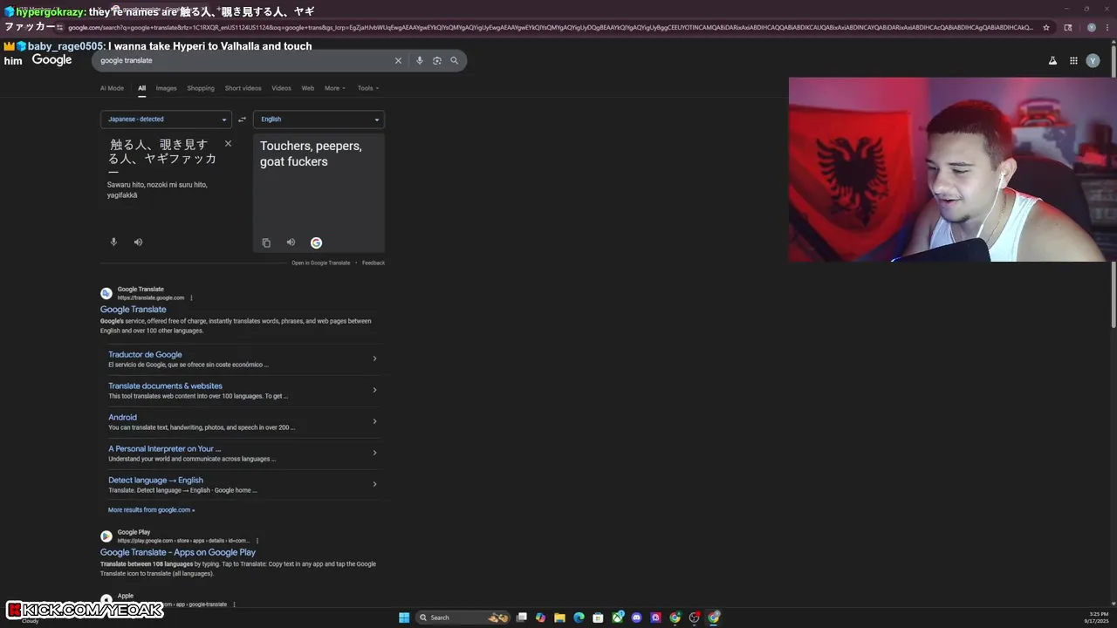Switch to the Short videos tab
Image resolution: width=1117 pixels, height=628 pixels.
click(x=243, y=88)
